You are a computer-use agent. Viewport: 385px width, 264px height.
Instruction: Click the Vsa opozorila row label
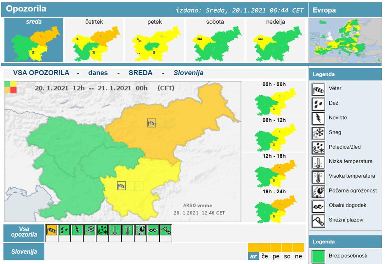(x=24, y=232)
